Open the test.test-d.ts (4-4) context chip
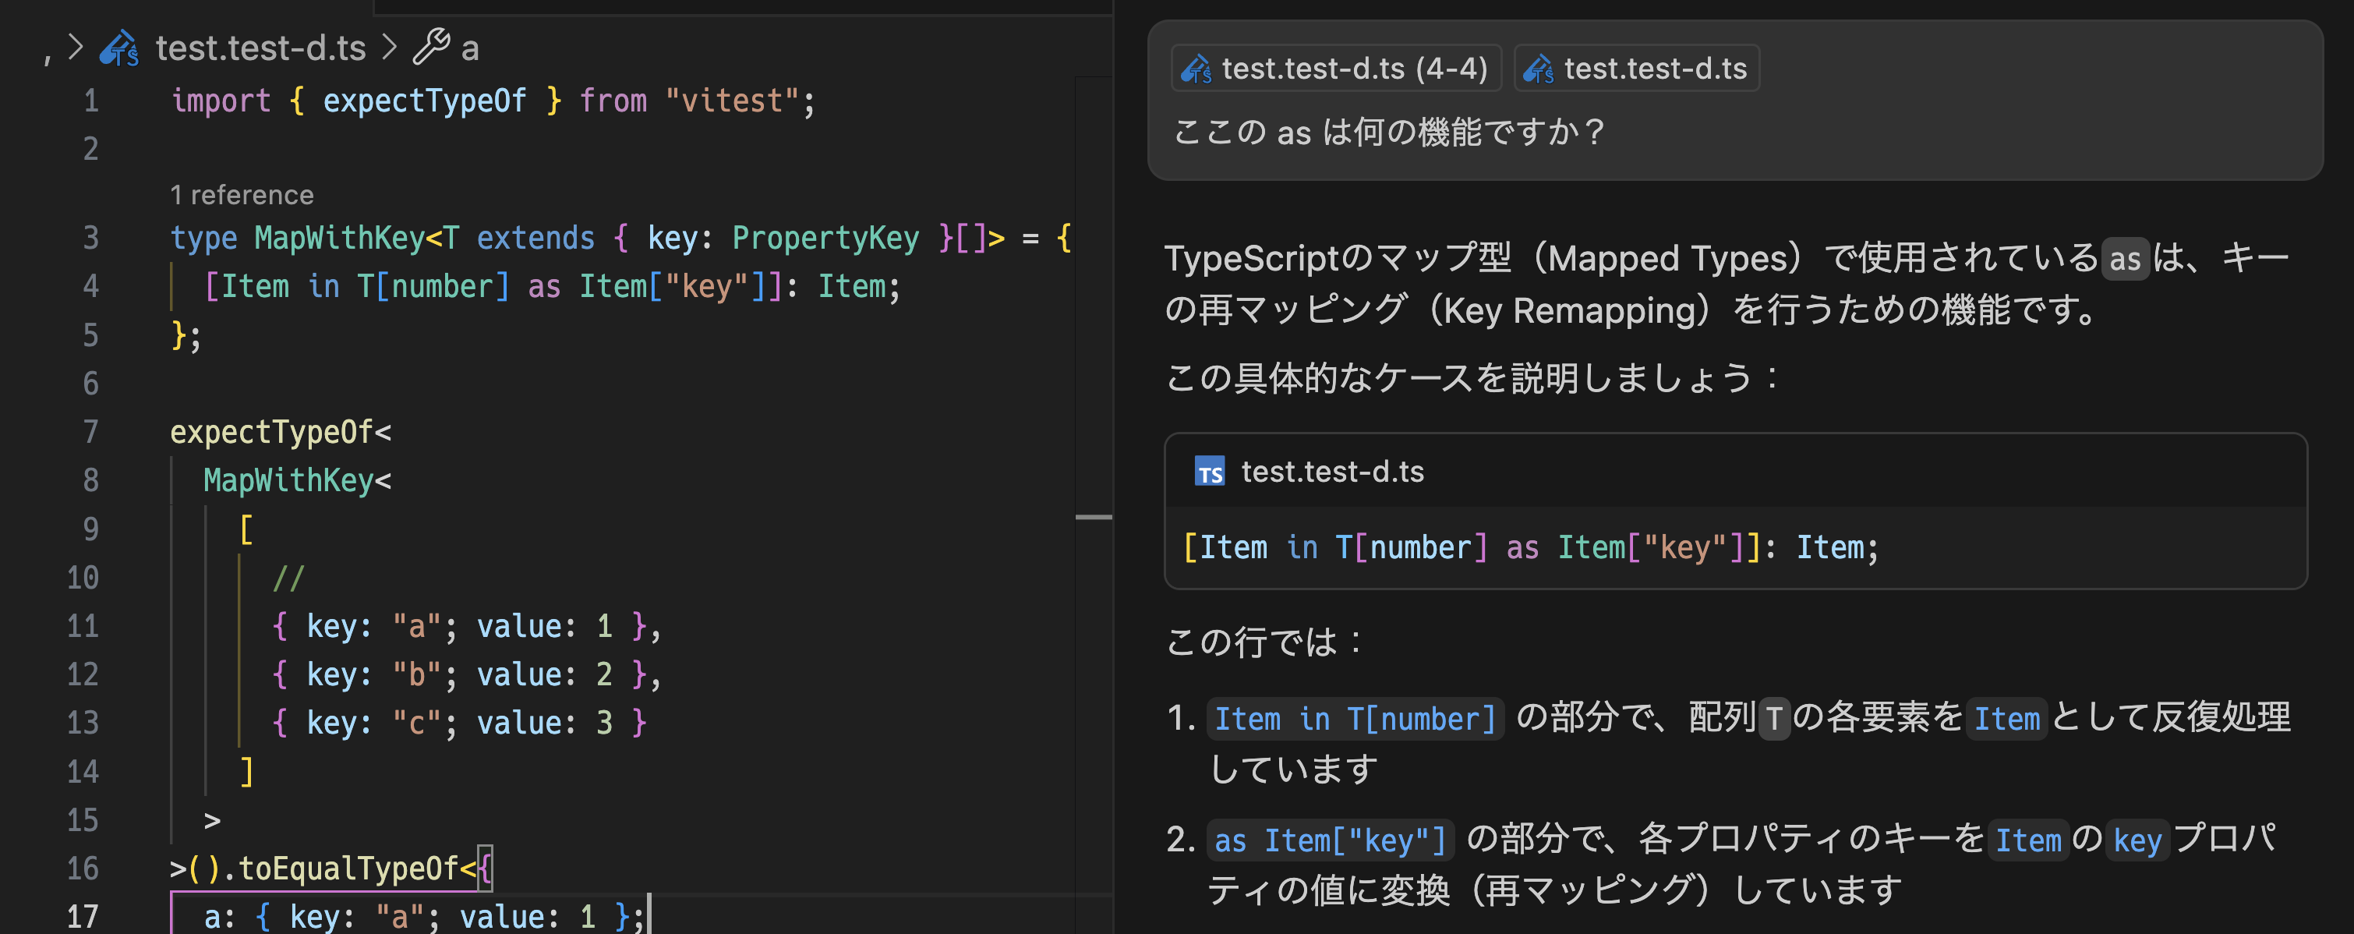 click(x=1335, y=69)
